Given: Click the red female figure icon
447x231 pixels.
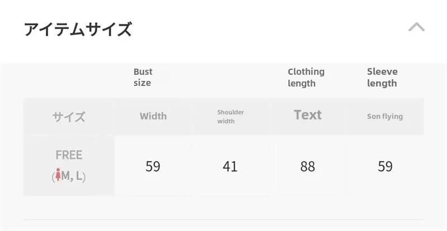Looking at the screenshot, I should (58, 174).
